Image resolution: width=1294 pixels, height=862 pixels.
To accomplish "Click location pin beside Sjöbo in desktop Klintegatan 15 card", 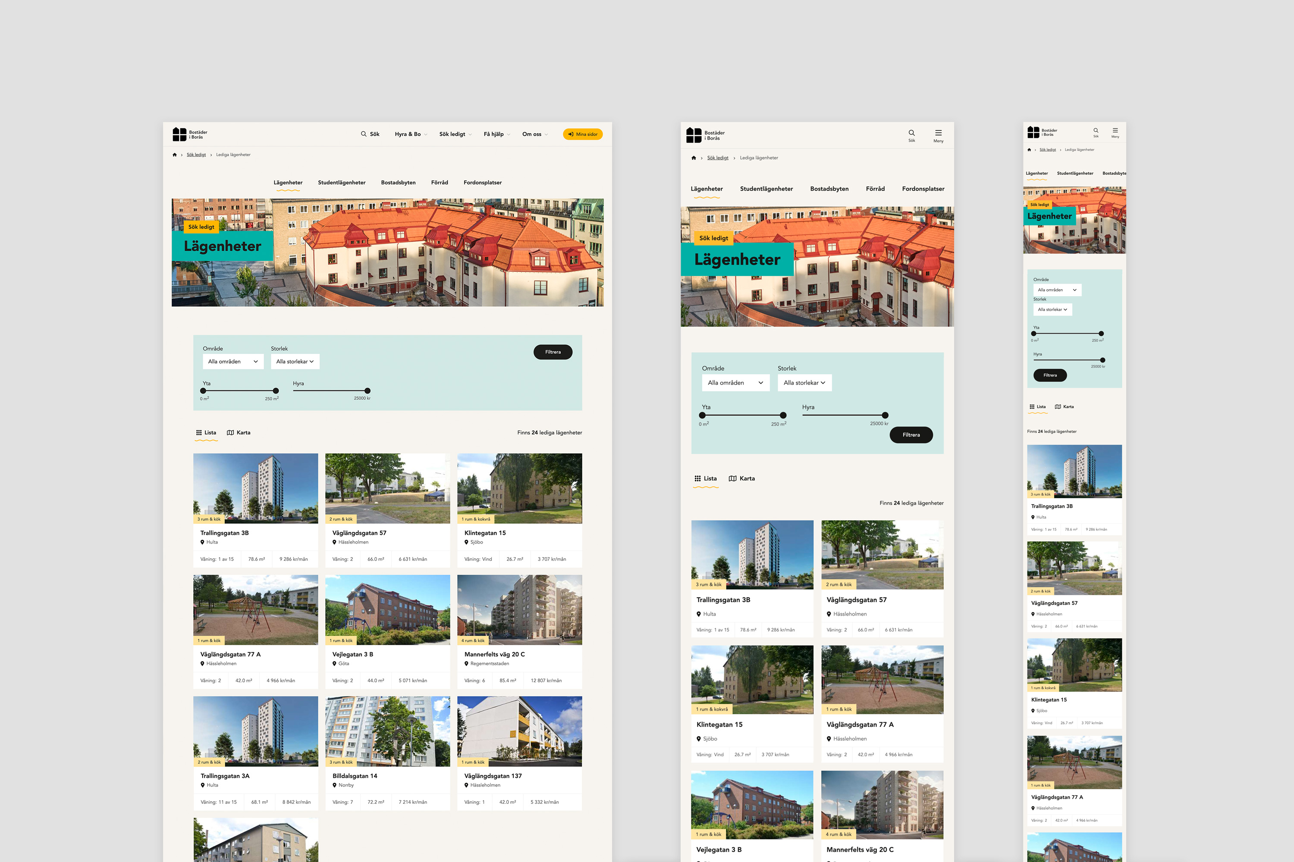I will pos(467,542).
